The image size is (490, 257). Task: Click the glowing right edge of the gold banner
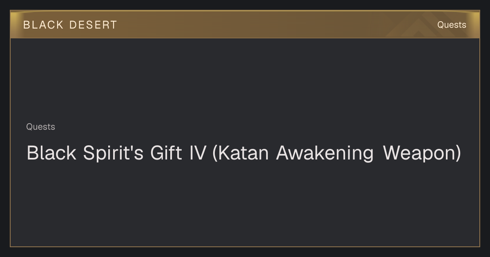(476, 24)
